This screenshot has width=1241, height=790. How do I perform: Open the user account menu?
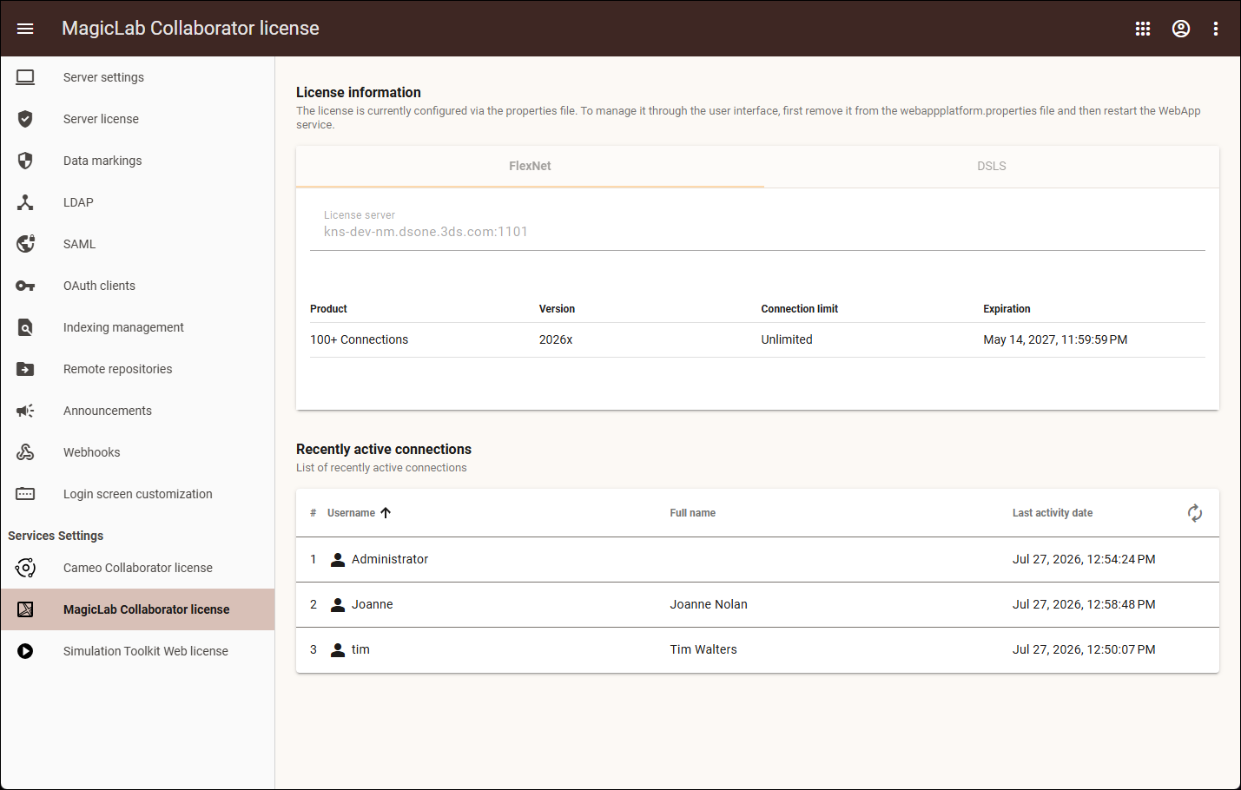(1181, 29)
